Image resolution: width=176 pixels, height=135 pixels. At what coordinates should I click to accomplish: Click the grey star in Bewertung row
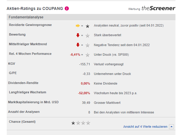pyautogui.click(x=87, y=36)
